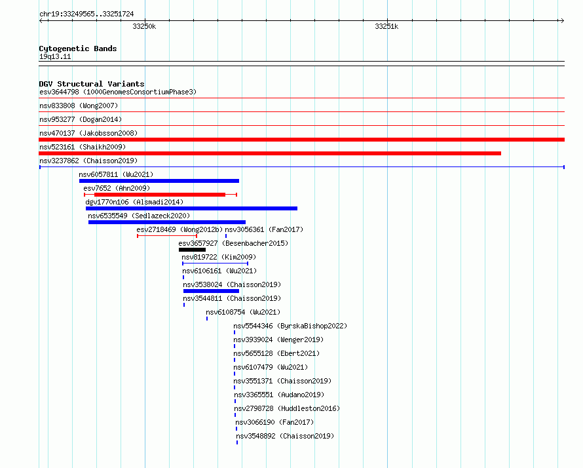Image resolution: width=583 pixels, height=468 pixels.
Task: Select the esv7652 (Ahn2009) red bar
Action: tap(160, 195)
